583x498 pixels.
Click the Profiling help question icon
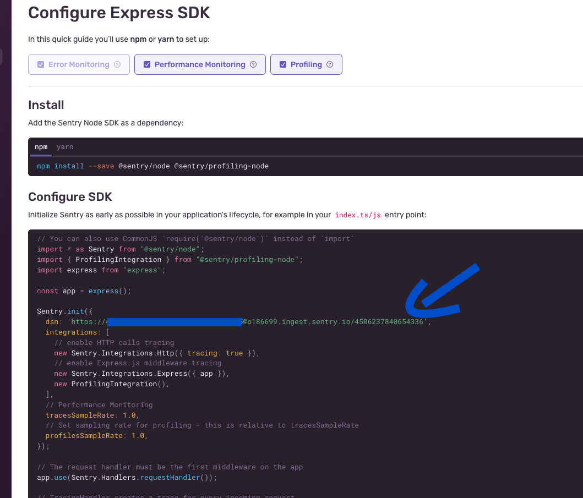(330, 64)
